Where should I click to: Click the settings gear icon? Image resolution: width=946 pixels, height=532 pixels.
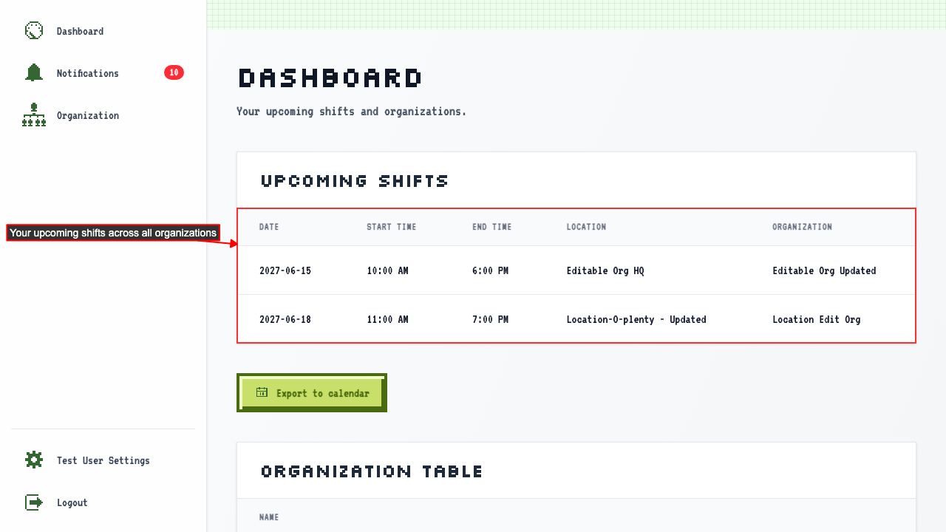point(34,460)
